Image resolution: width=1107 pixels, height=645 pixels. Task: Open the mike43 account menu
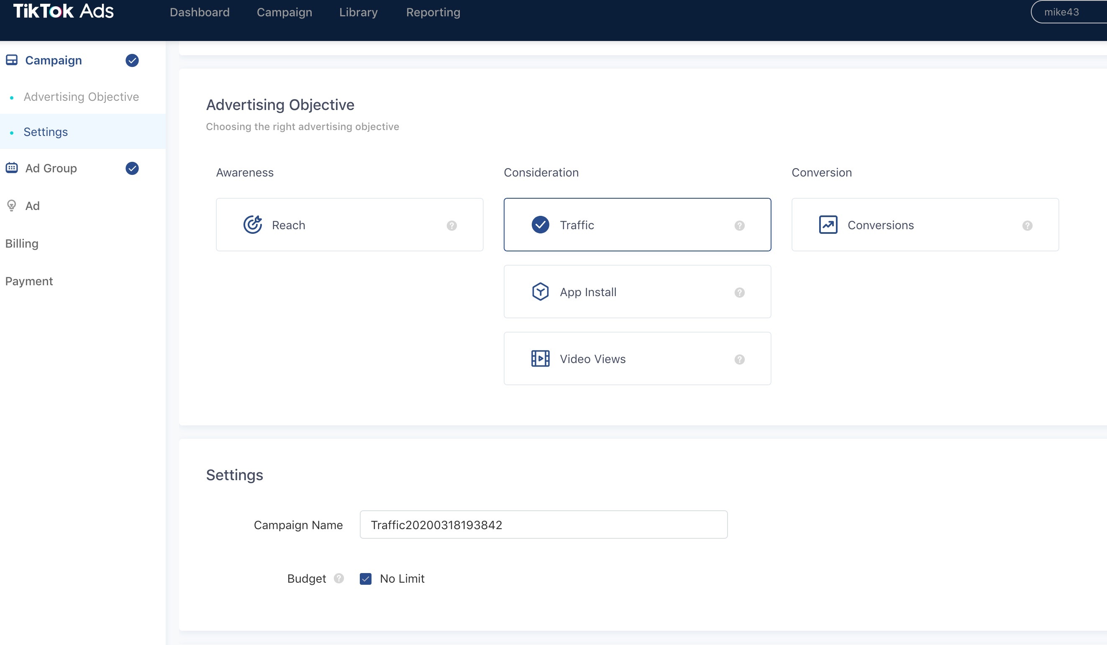[x=1069, y=12]
